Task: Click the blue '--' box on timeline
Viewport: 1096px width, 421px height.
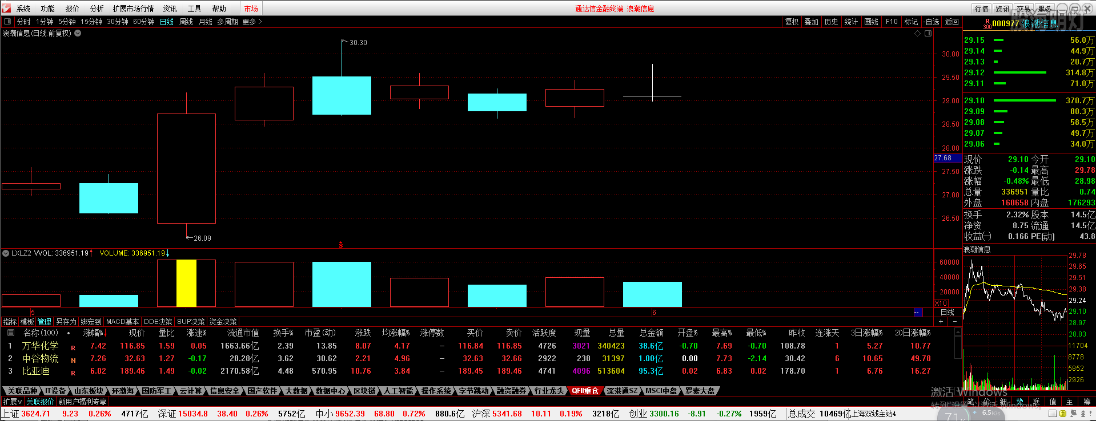Action: pyautogui.click(x=918, y=312)
